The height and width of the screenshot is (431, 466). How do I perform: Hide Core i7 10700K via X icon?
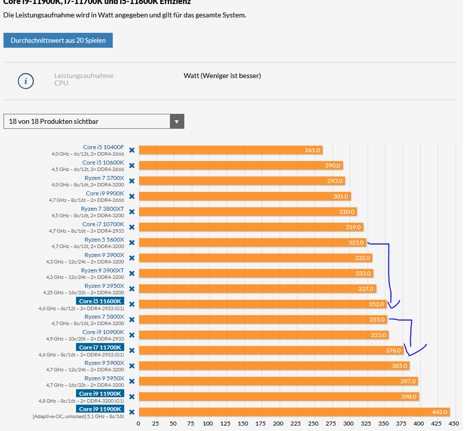(x=132, y=227)
